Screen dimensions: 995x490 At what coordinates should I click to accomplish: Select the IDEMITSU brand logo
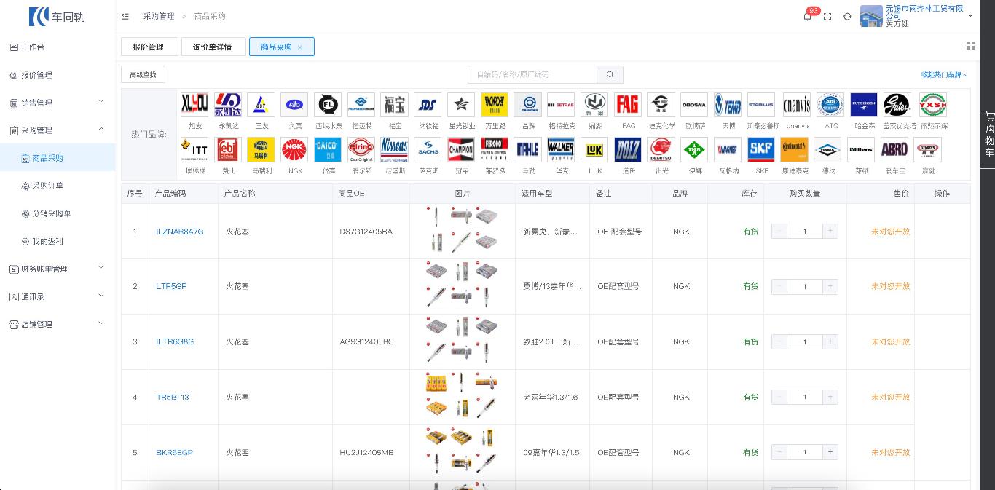point(661,149)
